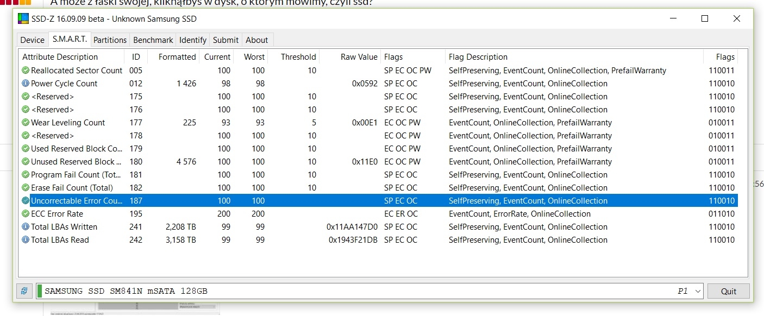The height and width of the screenshot is (316, 764).
Task: Select the ECC Error Rate row text
Action: point(57,214)
